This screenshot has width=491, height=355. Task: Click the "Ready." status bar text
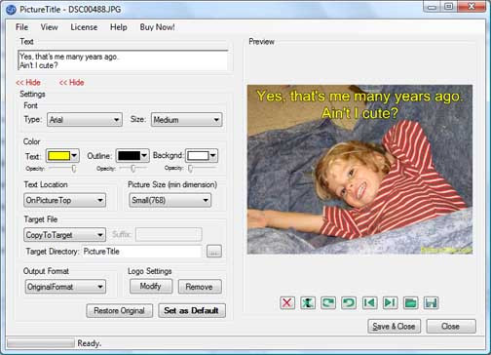click(x=90, y=343)
